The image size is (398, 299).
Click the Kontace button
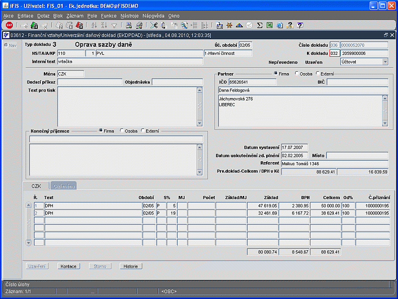click(68, 266)
